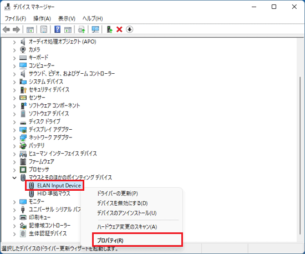Choose ドライバーの更新(P) from context menu
The height and width of the screenshot is (254, 305).
118,194
